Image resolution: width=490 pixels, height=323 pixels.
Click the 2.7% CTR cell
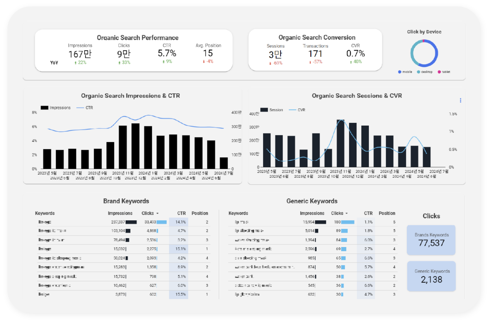pyautogui.click(x=368, y=249)
